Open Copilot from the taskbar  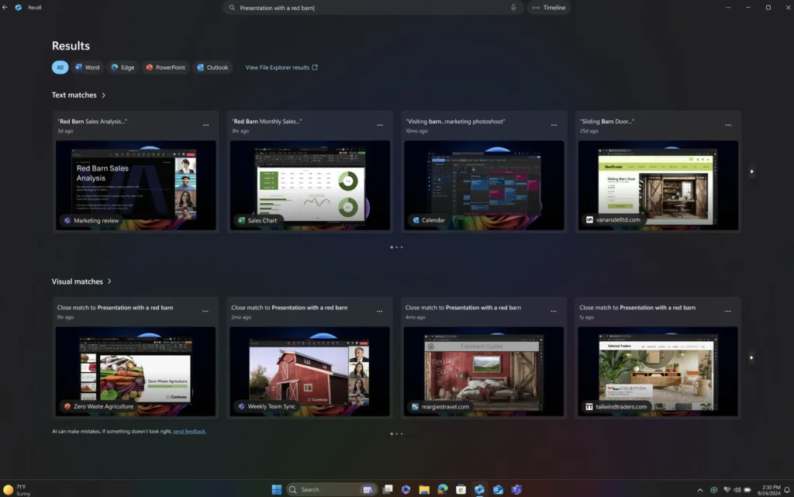[406, 489]
